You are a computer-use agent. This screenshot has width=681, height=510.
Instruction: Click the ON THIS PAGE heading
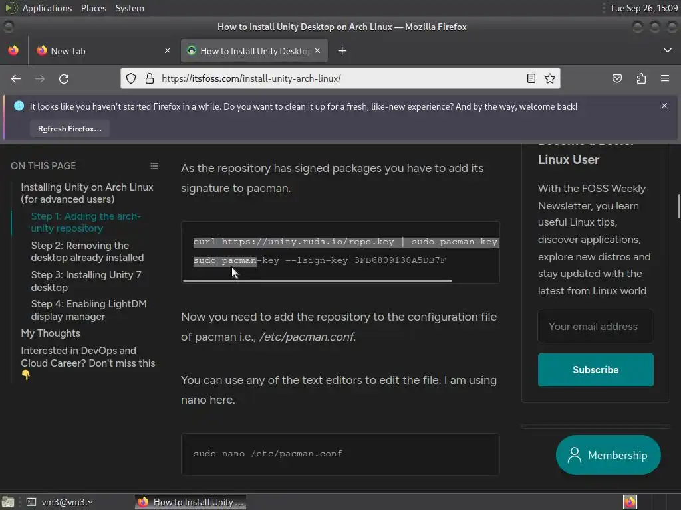tap(43, 166)
